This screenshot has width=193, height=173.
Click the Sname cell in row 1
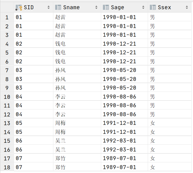click(x=77, y=17)
